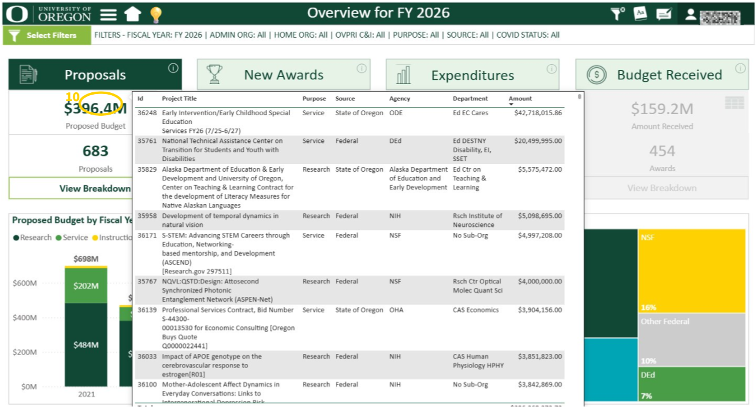This screenshot has height=408, width=756.
Task: Click S-STEM project title in row 36171
Action: [226, 253]
